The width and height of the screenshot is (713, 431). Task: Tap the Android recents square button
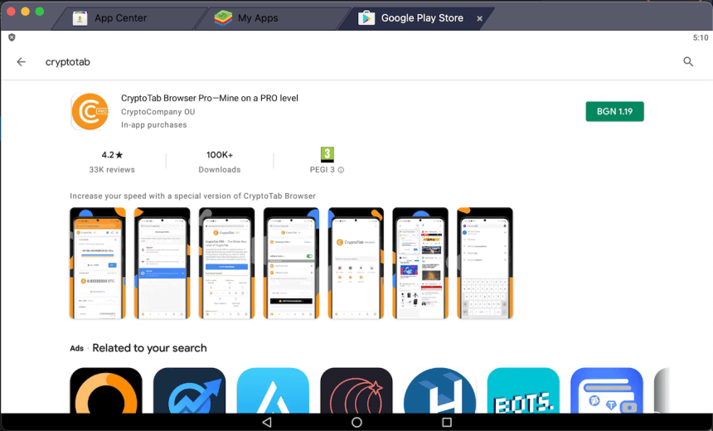[x=447, y=423]
